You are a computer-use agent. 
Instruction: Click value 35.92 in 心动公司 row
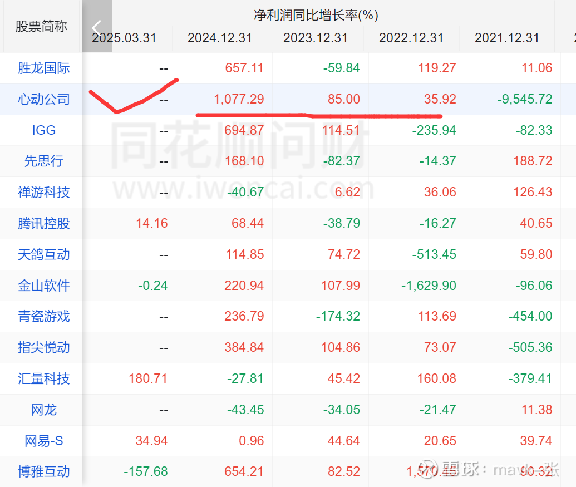[x=440, y=99]
